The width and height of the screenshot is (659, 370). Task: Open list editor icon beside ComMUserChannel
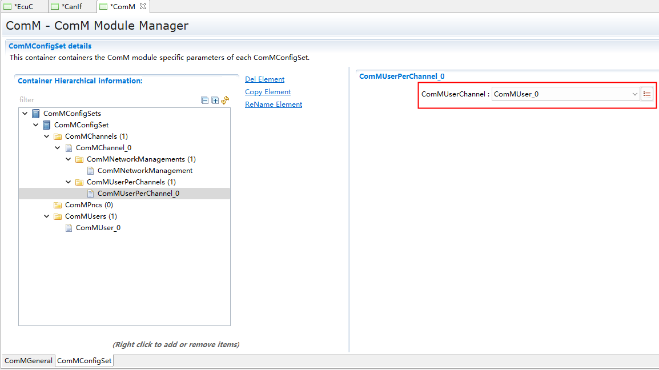point(647,94)
